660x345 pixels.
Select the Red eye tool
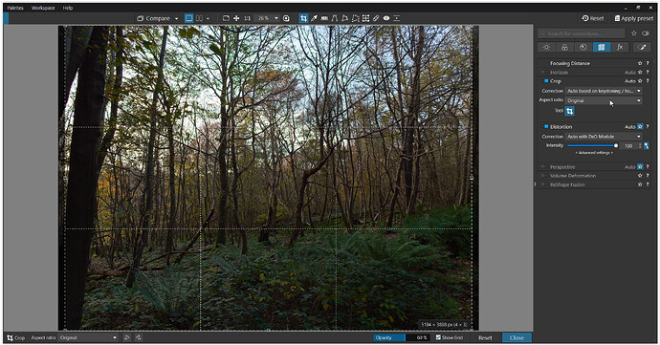coord(386,18)
